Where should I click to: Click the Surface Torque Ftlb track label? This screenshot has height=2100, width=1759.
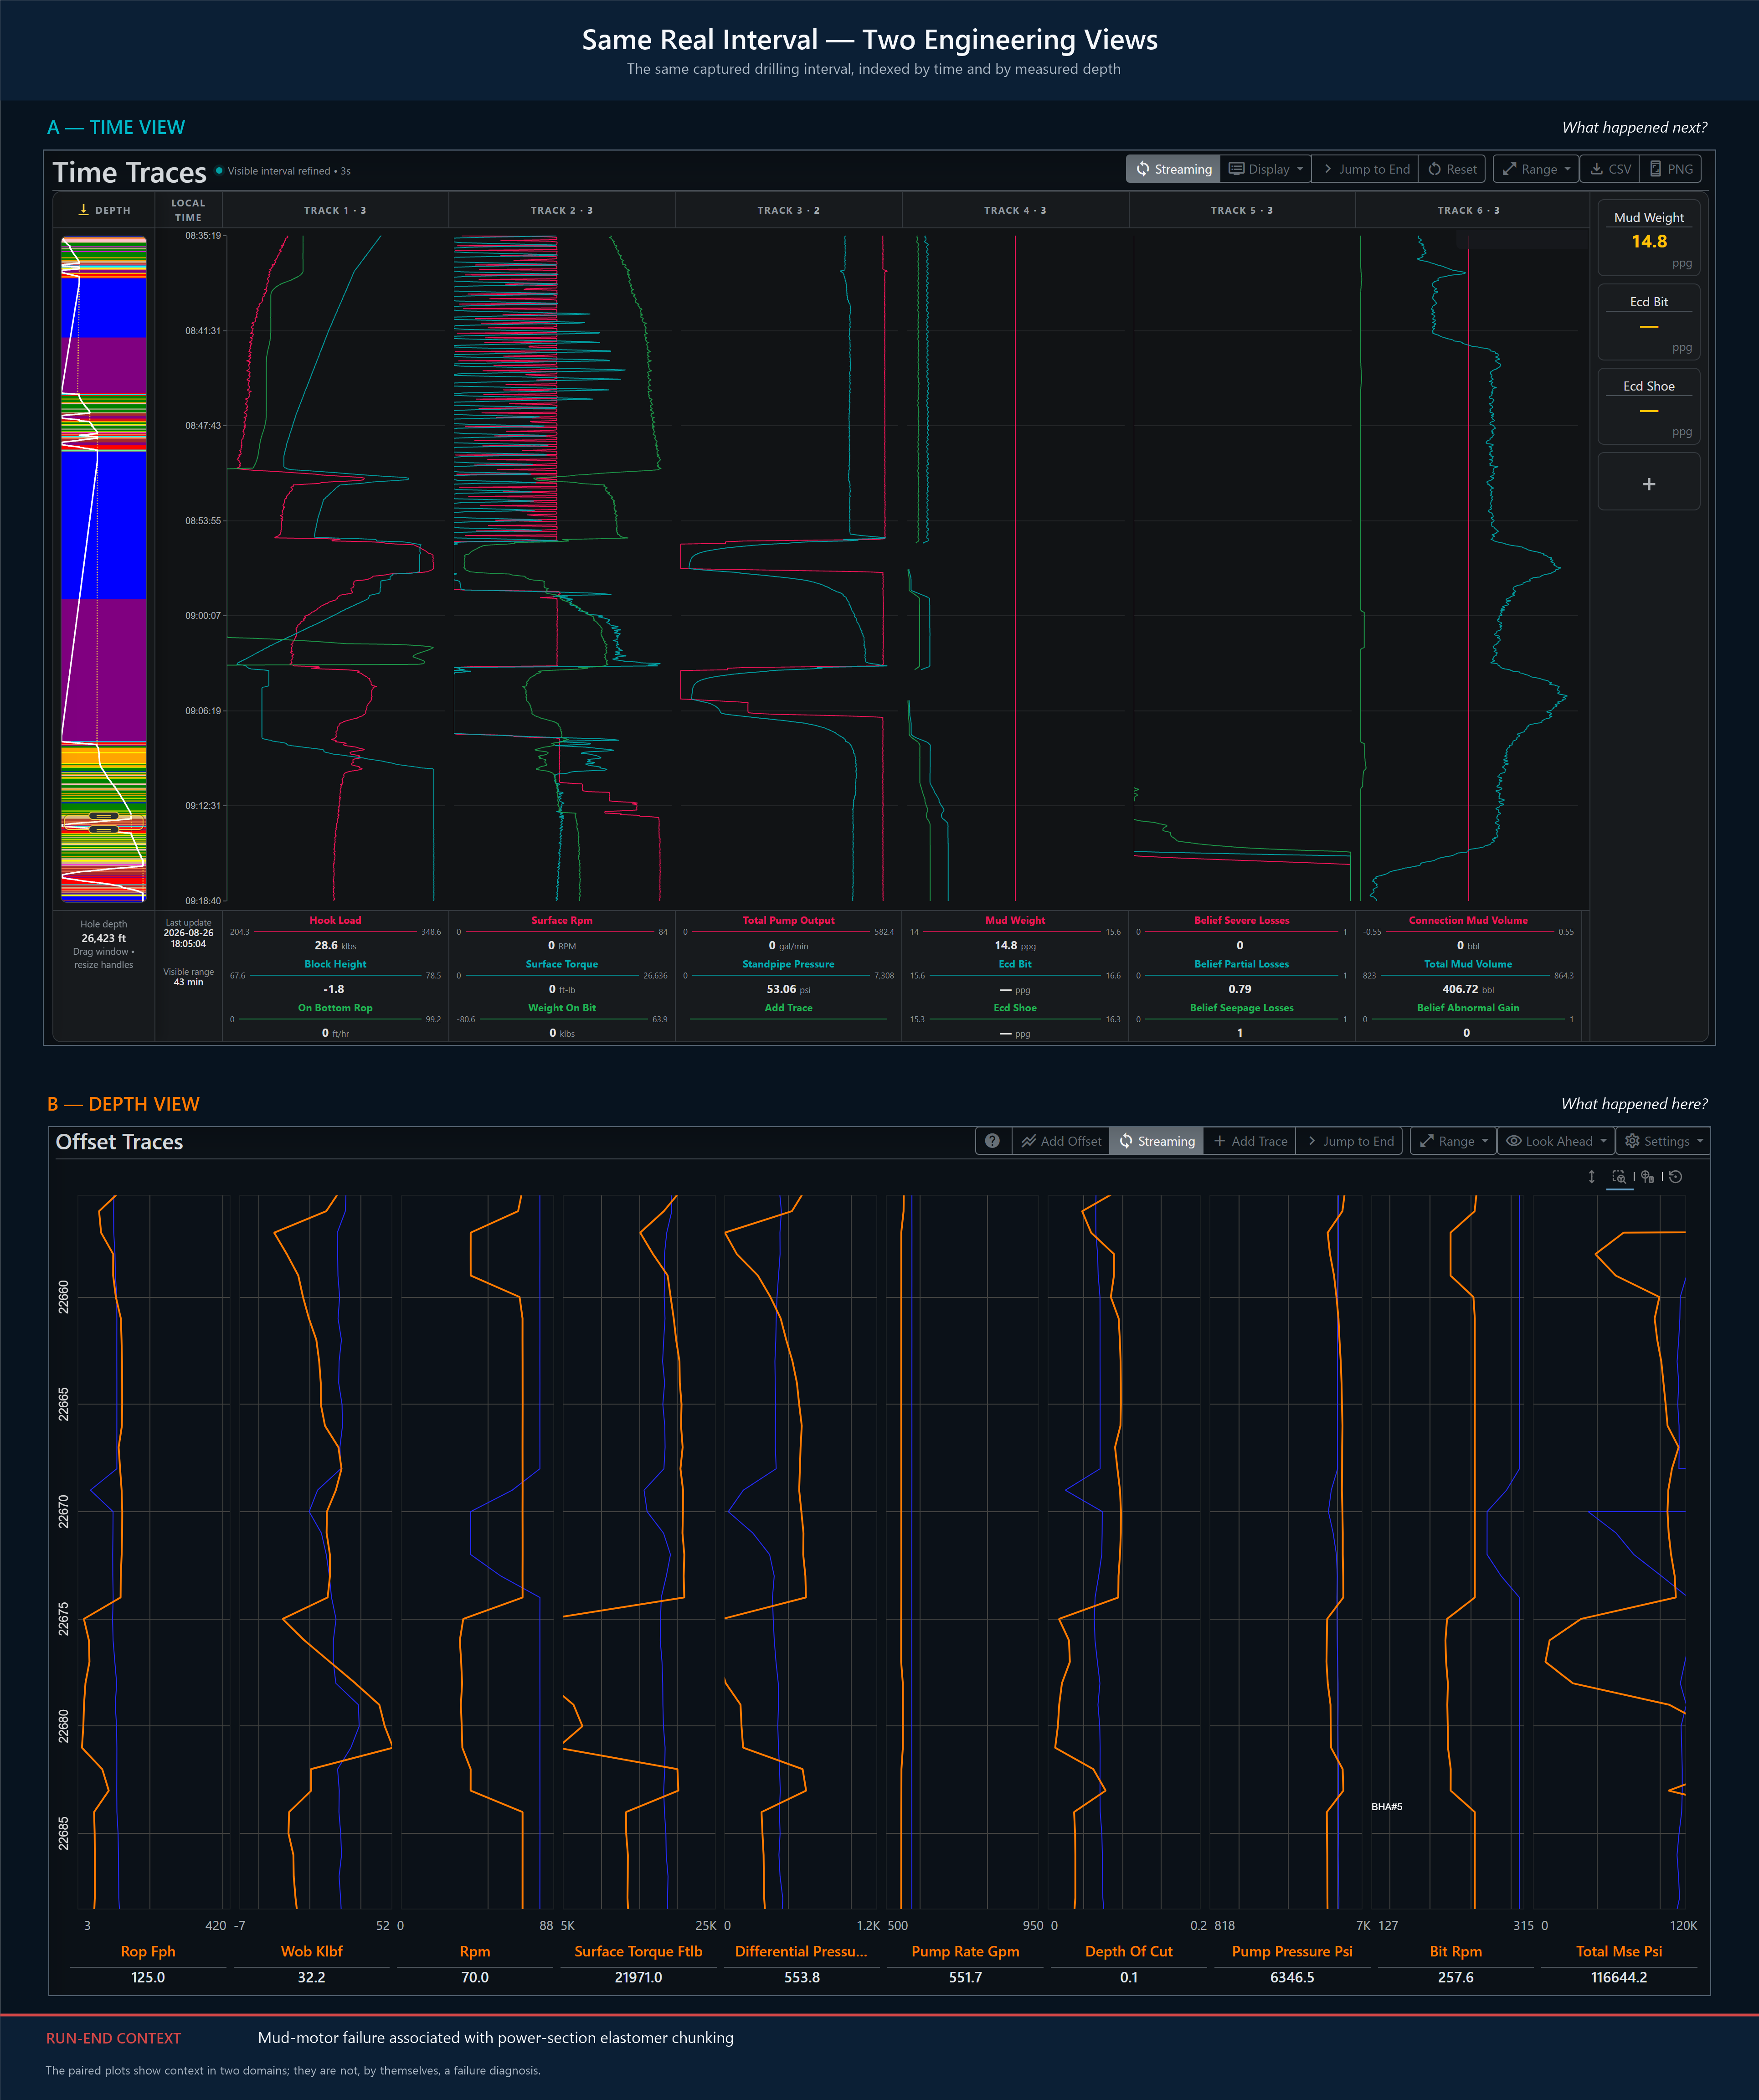coord(638,1951)
